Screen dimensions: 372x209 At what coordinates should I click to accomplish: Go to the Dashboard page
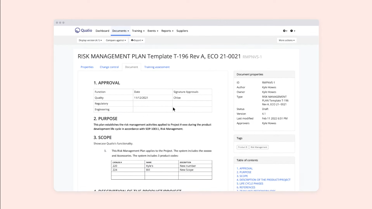click(x=102, y=31)
